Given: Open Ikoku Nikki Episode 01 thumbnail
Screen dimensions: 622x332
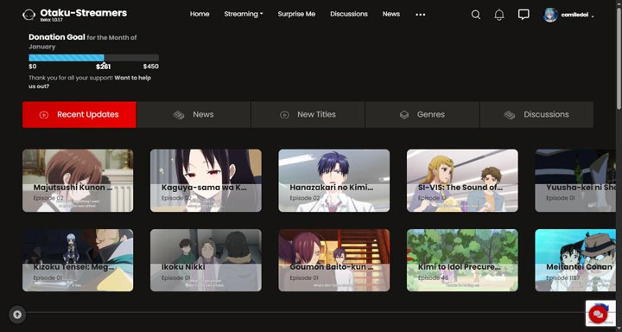Looking at the screenshot, I should [206, 260].
